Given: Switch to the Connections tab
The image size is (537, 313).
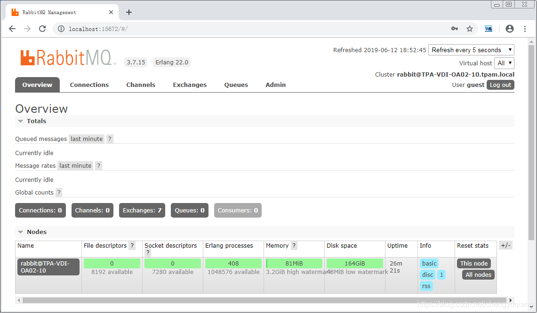Looking at the screenshot, I should point(89,85).
